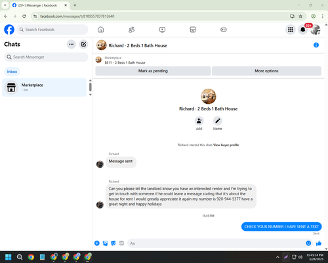Click the Search Facebook field
Image resolution: width=328 pixels, height=263 pixels.
coord(52,30)
